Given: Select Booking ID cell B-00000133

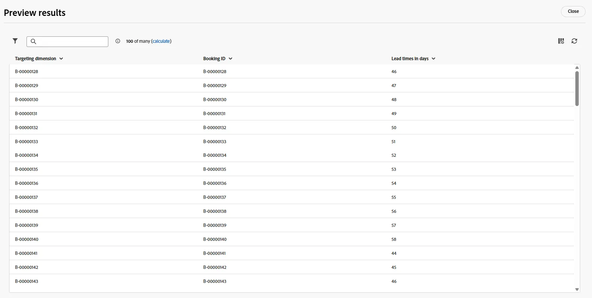Looking at the screenshot, I should tap(215, 142).
